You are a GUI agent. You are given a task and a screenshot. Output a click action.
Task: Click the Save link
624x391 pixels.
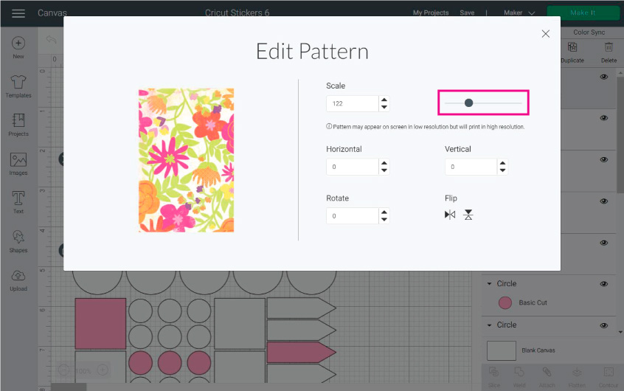[x=467, y=13]
